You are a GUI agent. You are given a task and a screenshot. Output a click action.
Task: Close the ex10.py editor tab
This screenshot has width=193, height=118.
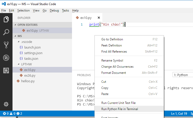pyautogui.click(x=99, y=18)
